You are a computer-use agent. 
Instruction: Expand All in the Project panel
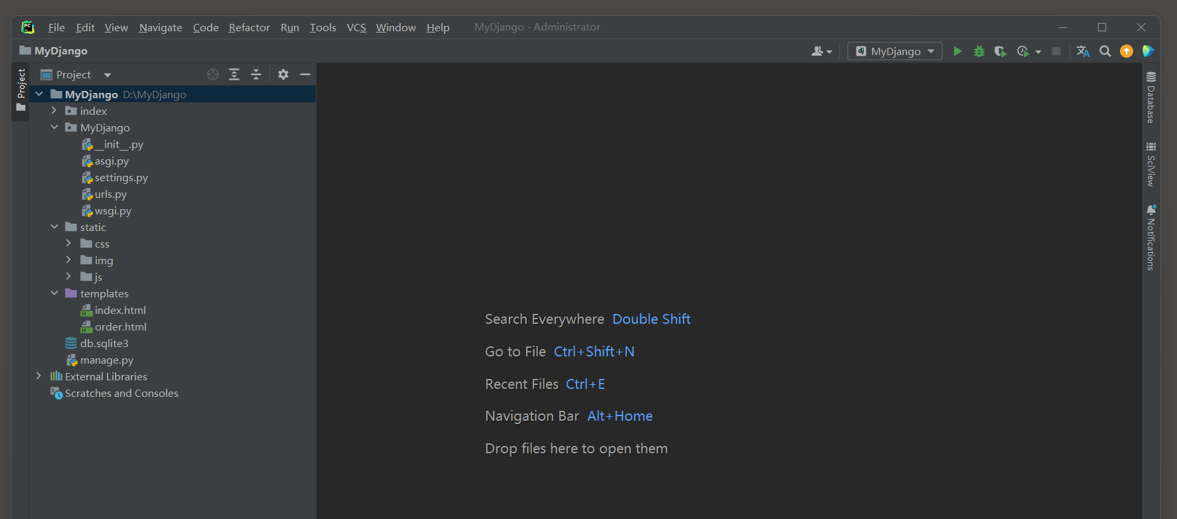pyautogui.click(x=234, y=74)
